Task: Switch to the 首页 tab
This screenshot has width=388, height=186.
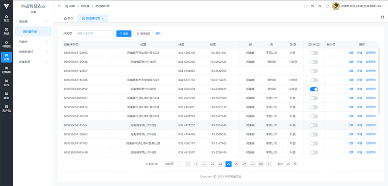Action: coord(69,18)
